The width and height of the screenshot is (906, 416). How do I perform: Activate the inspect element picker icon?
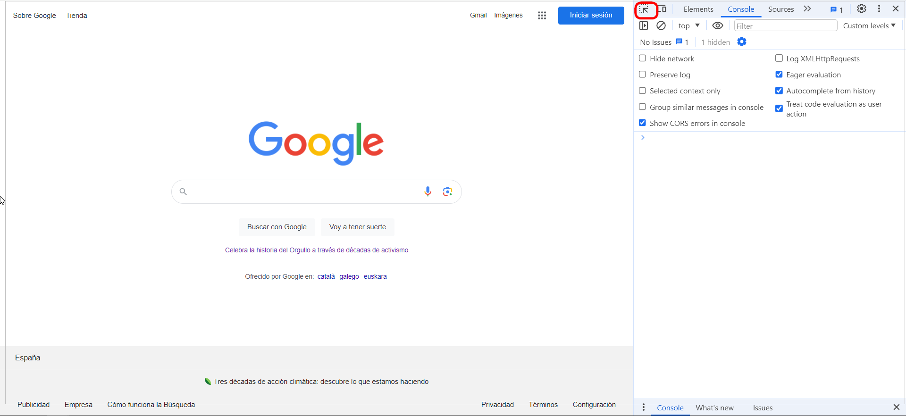pos(644,9)
